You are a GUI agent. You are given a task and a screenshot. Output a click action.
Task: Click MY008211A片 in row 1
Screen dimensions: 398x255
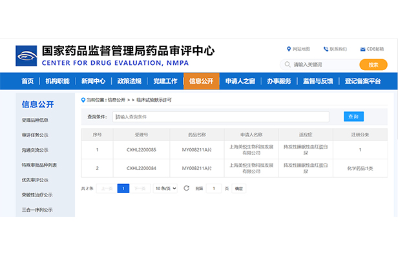(197, 150)
